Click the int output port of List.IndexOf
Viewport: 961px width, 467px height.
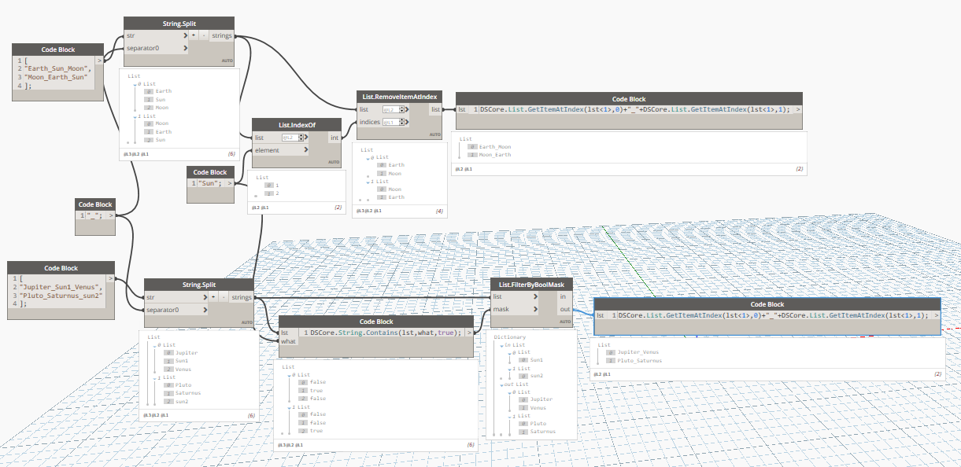[x=336, y=138]
